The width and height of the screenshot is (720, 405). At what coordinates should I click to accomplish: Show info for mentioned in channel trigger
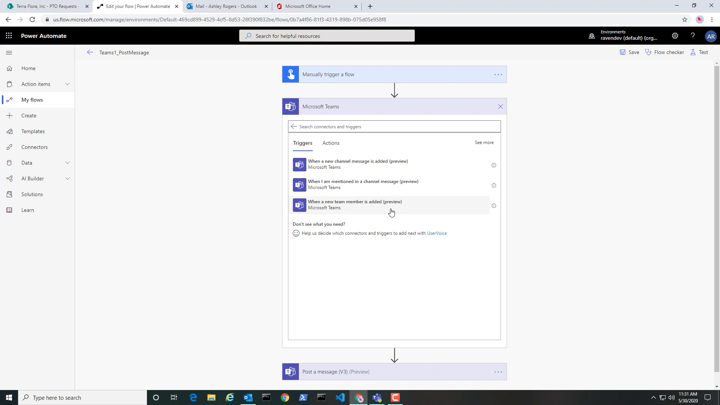[x=494, y=186]
